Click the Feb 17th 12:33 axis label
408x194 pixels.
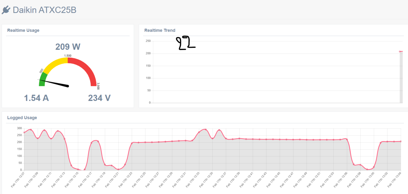pyautogui.click(x=193, y=180)
